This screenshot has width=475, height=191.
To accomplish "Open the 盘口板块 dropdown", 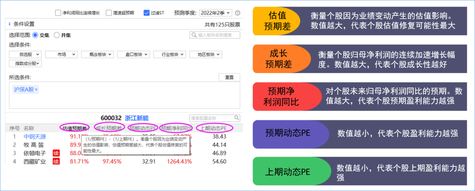I will tap(133, 54).
